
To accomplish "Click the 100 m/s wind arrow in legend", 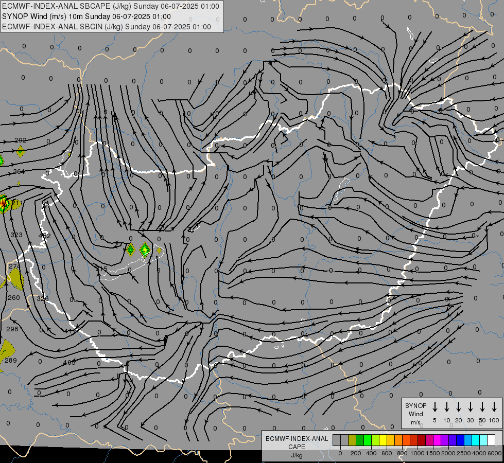I will pyautogui.click(x=494, y=407).
